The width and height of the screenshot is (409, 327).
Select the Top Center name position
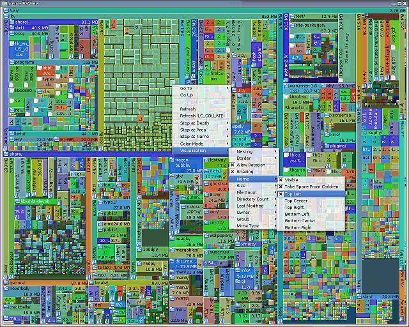pyautogui.click(x=311, y=201)
